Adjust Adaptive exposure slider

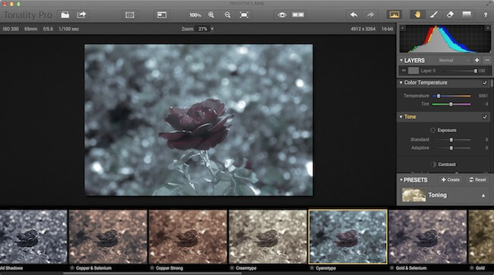(451, 147)
